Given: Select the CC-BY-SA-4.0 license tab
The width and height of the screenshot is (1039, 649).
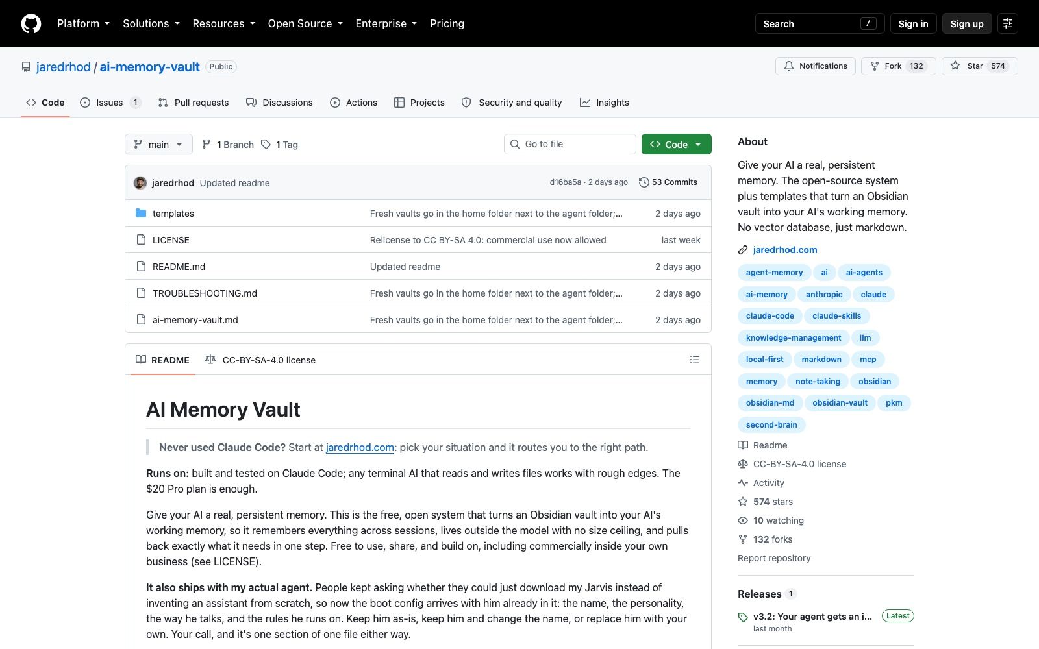Looking at the screenshot, I should tap(260, 360).
